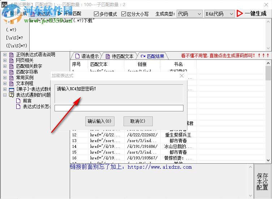Viewport: 272px width, 199px height.
Task: Close the 加密表达式 dialog
Action: [182, 76]
